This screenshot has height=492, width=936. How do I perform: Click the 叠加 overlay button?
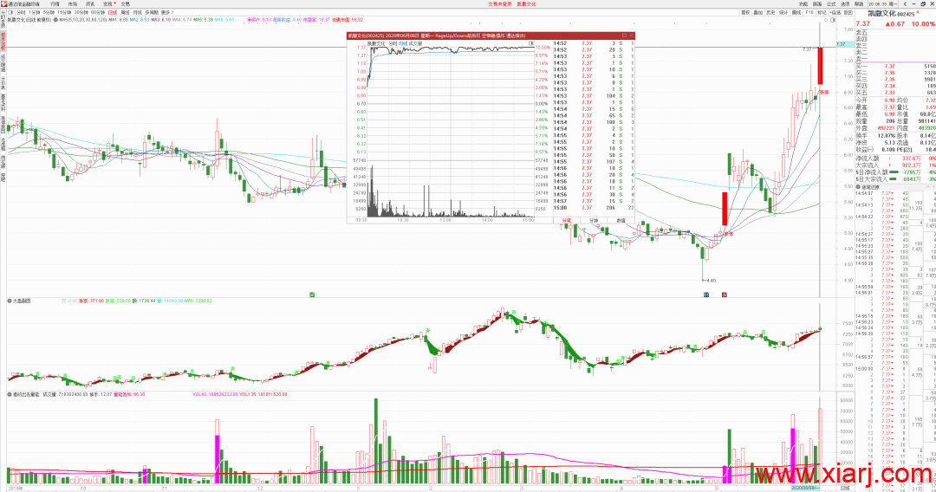758,12
